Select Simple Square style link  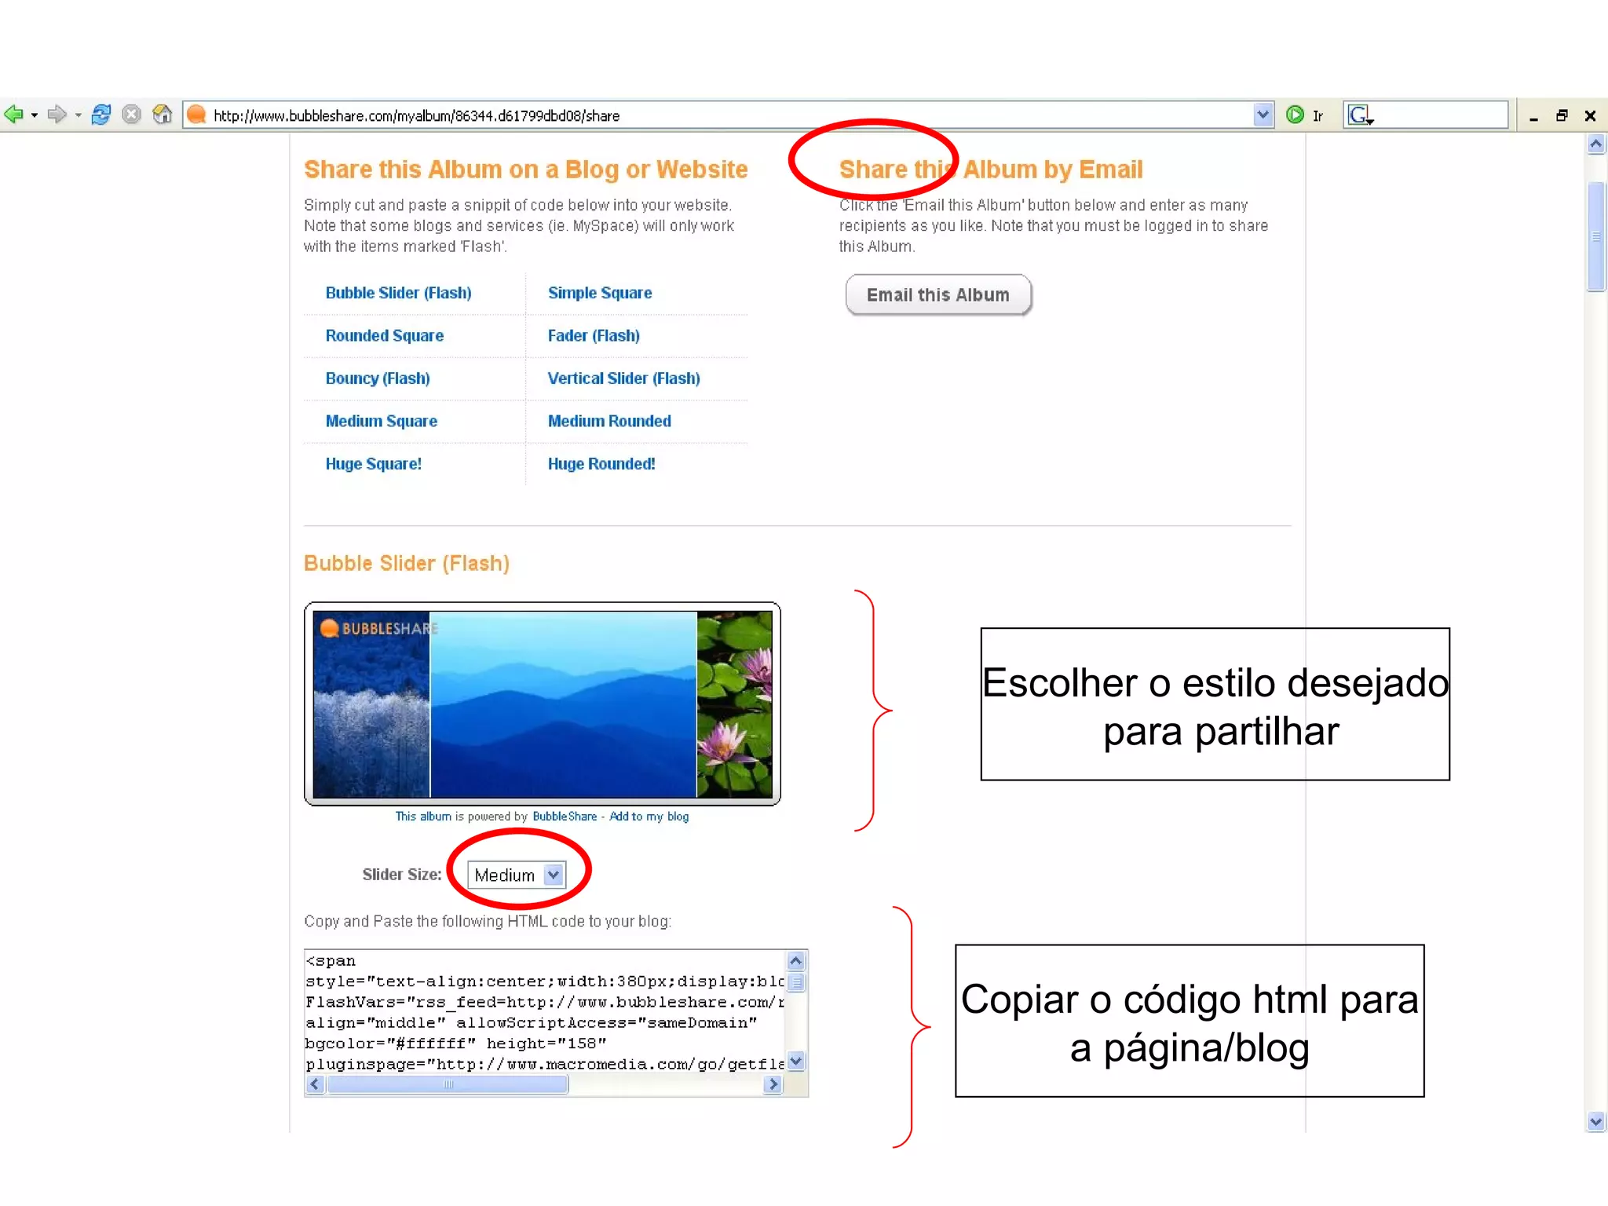tap(600, 293)
